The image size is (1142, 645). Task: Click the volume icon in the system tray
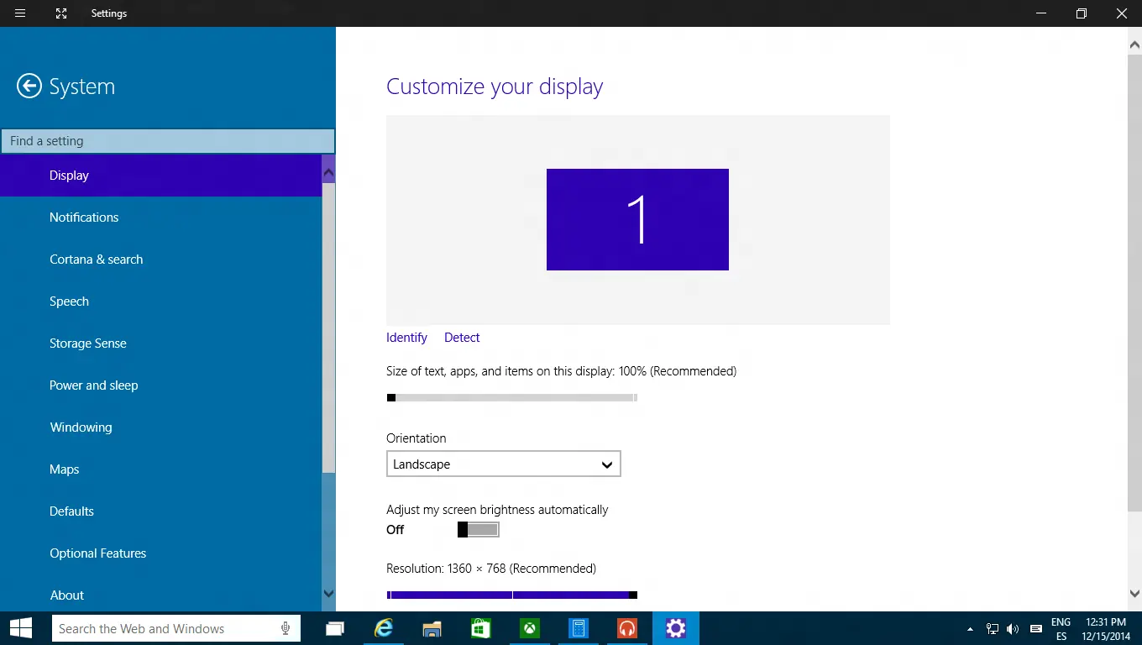[x=1012, y=628]
